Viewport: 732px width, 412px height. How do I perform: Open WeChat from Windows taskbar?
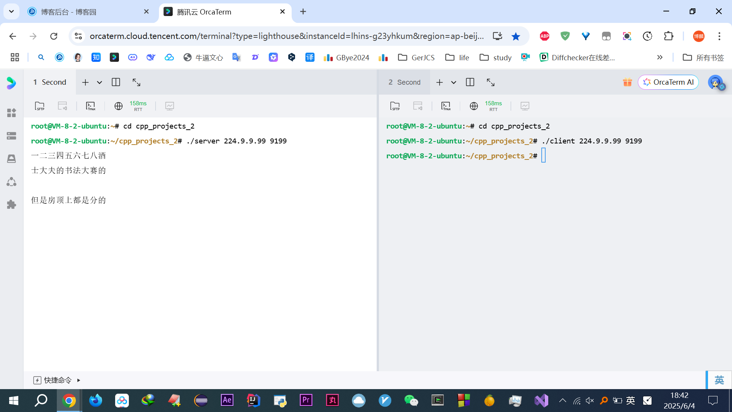411,400
